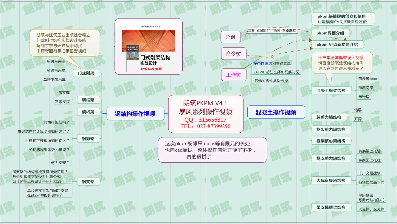Viewport: 397px width, 224px height.
Task: Select 上柱和下柱截面如何输入？ subtopic
Action: pyautogui.click(x=47, y=140)
